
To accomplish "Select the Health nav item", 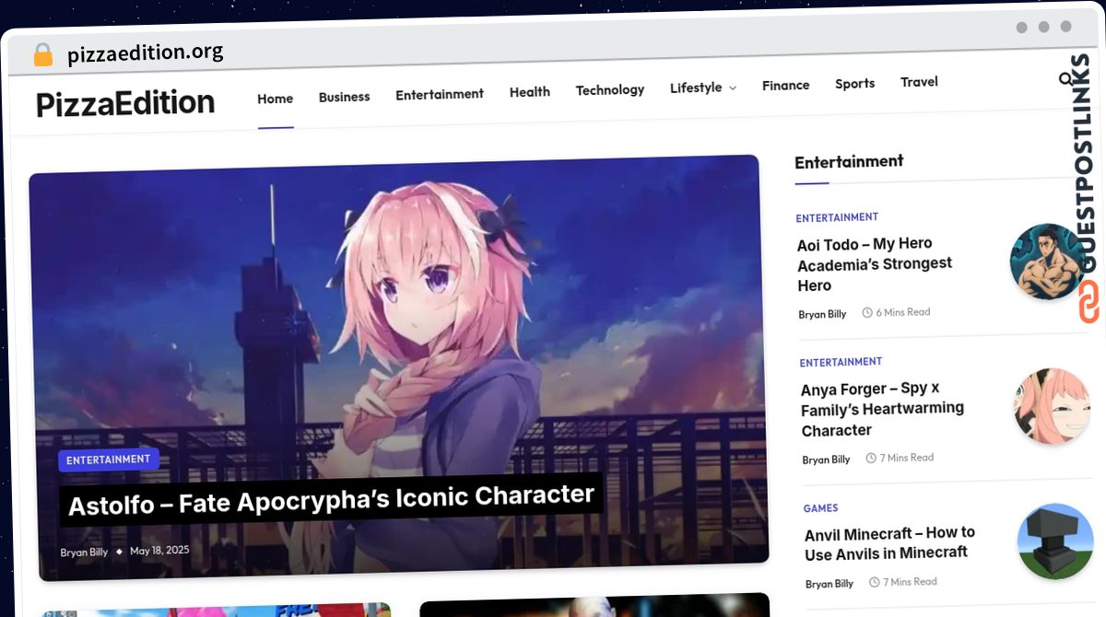I will coord(530,92).
